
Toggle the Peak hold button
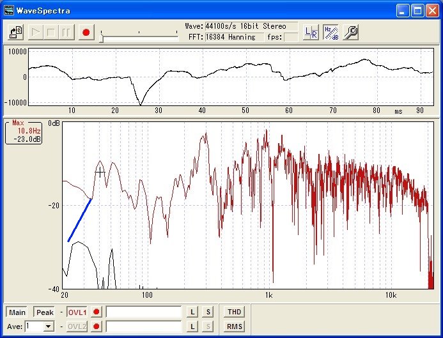(x=45, y=312)
